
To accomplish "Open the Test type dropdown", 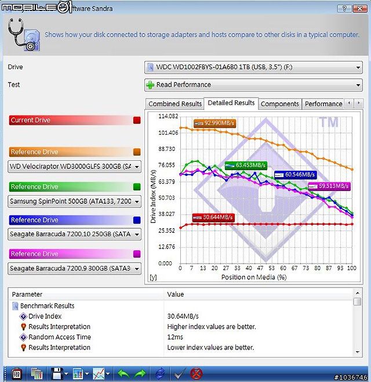I will 253,85.
